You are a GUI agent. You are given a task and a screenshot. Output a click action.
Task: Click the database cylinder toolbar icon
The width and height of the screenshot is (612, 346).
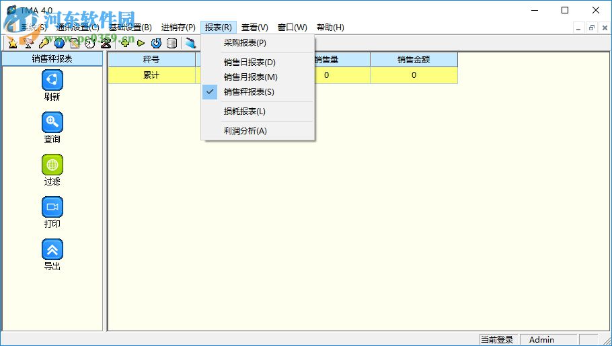[x=171, y=43]
